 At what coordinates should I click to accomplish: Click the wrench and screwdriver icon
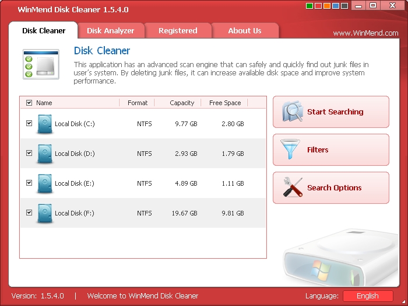tap(293, 187)
